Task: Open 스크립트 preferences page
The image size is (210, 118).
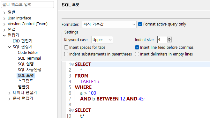Action: tap(26, 81)
